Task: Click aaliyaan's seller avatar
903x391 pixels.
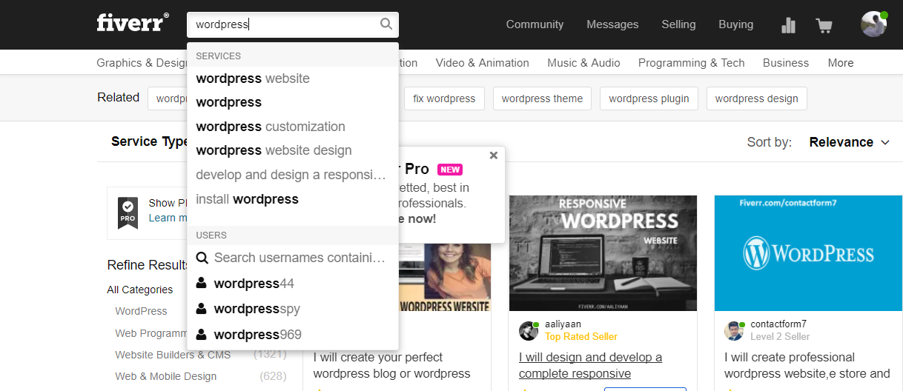Action: point(529,330)
